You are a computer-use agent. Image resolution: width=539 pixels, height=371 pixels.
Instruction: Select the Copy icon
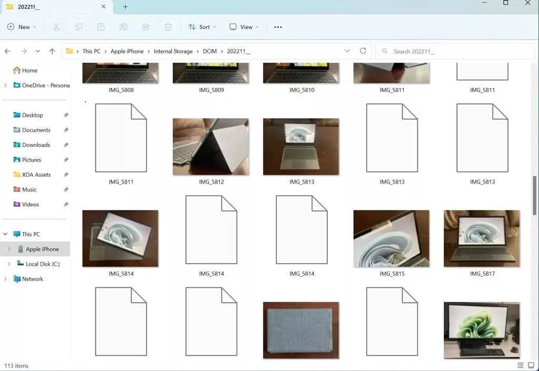[x=78, y=27]
